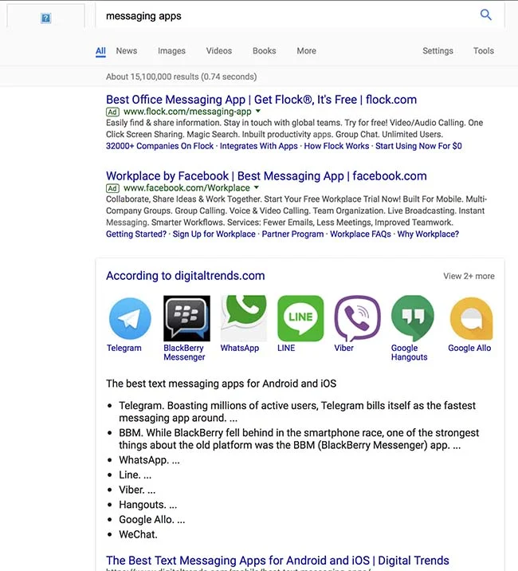Select the BlackBerry Messenger icon

tap(186, 318)
